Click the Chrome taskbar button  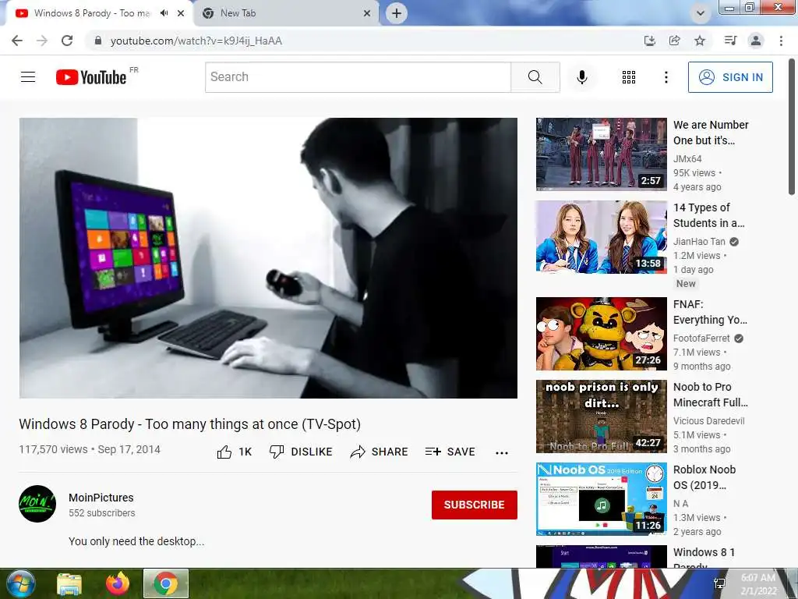(x=166, y=583)
